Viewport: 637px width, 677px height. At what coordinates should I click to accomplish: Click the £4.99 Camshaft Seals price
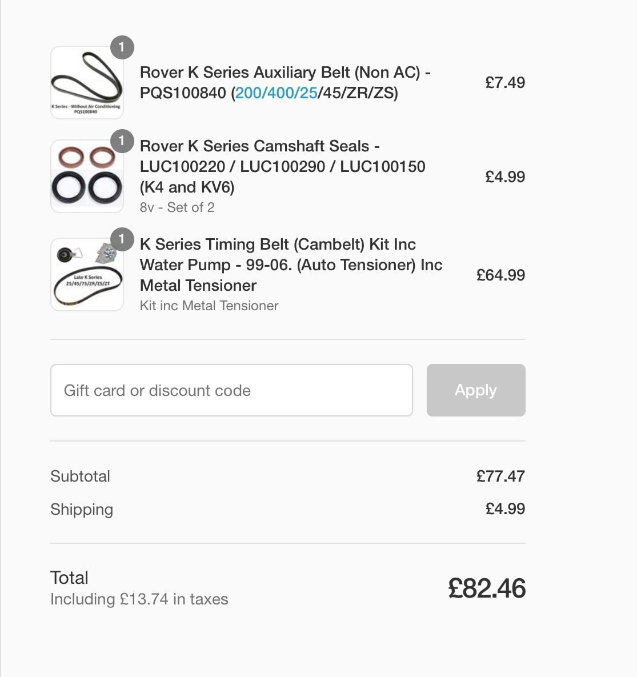505,177
